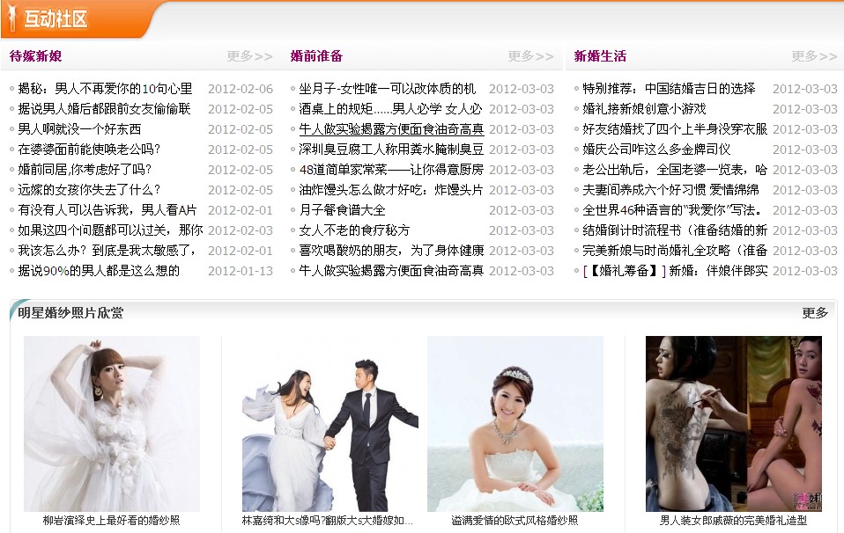This screenshot has height=533, width=844.
Task: Open article 在婆婆面前能使唤老公吗?
Action: click(x=89, y=150)
